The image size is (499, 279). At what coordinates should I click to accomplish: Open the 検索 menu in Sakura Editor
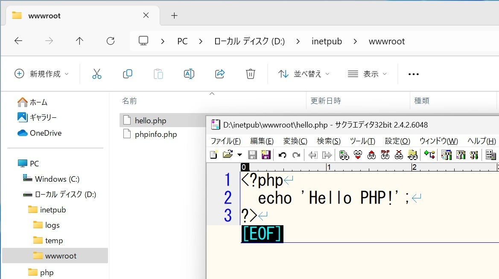click(328, 141)
